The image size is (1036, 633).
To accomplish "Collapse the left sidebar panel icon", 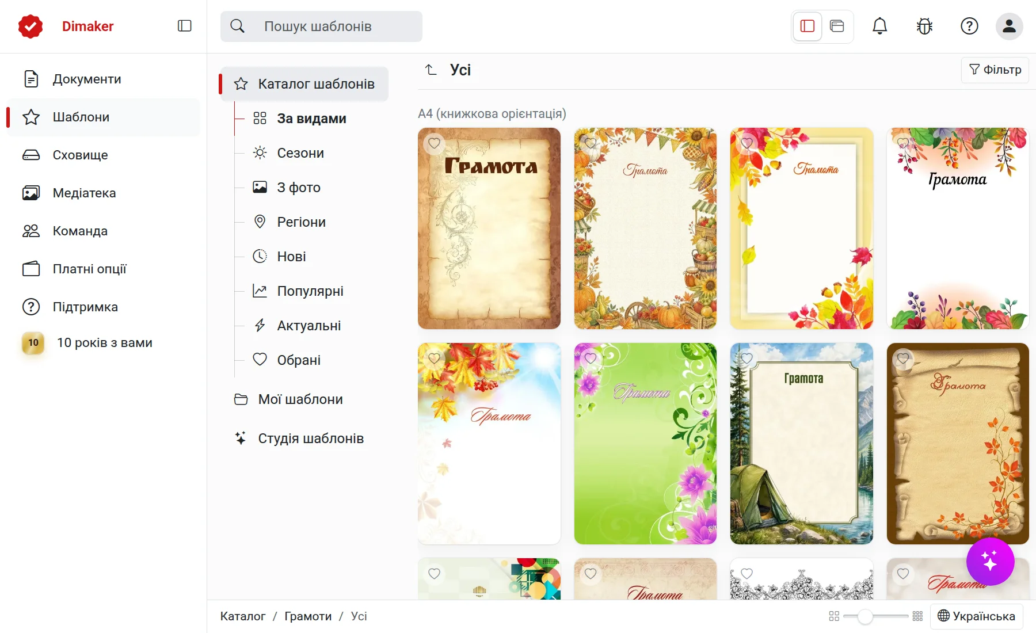I will [184, 26].
